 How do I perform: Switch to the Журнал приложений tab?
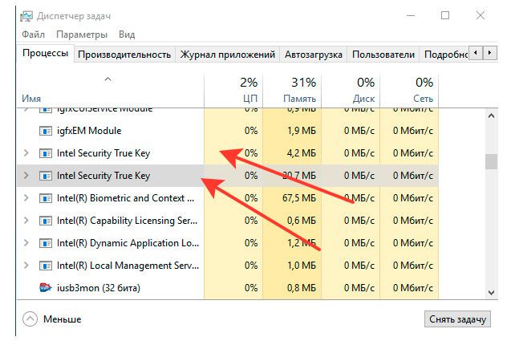coord(228,55)
